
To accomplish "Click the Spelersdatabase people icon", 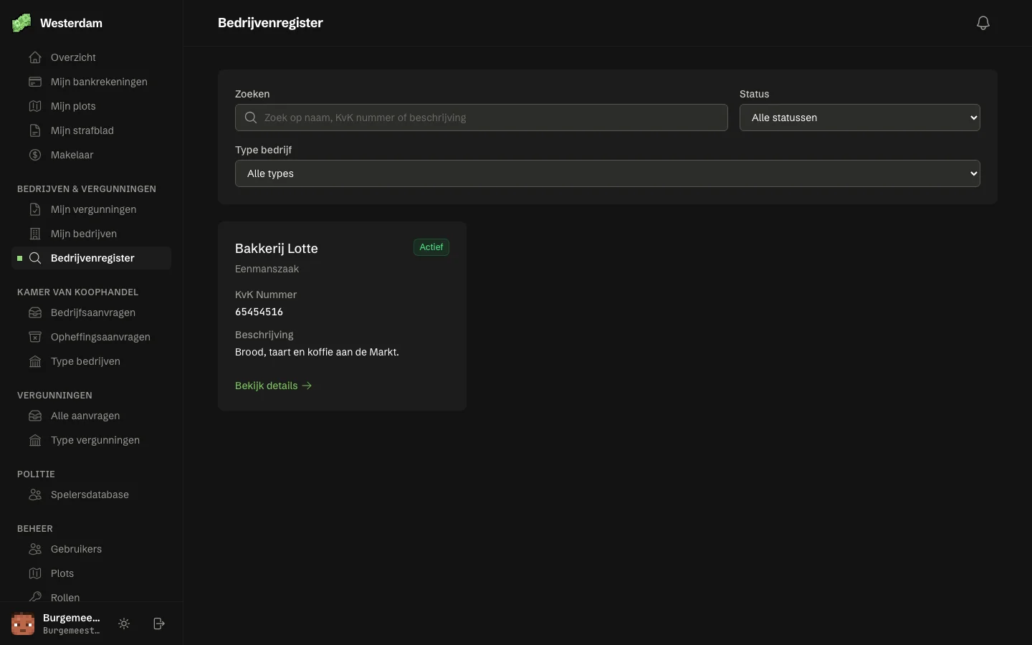I will (x=35, y=494).
